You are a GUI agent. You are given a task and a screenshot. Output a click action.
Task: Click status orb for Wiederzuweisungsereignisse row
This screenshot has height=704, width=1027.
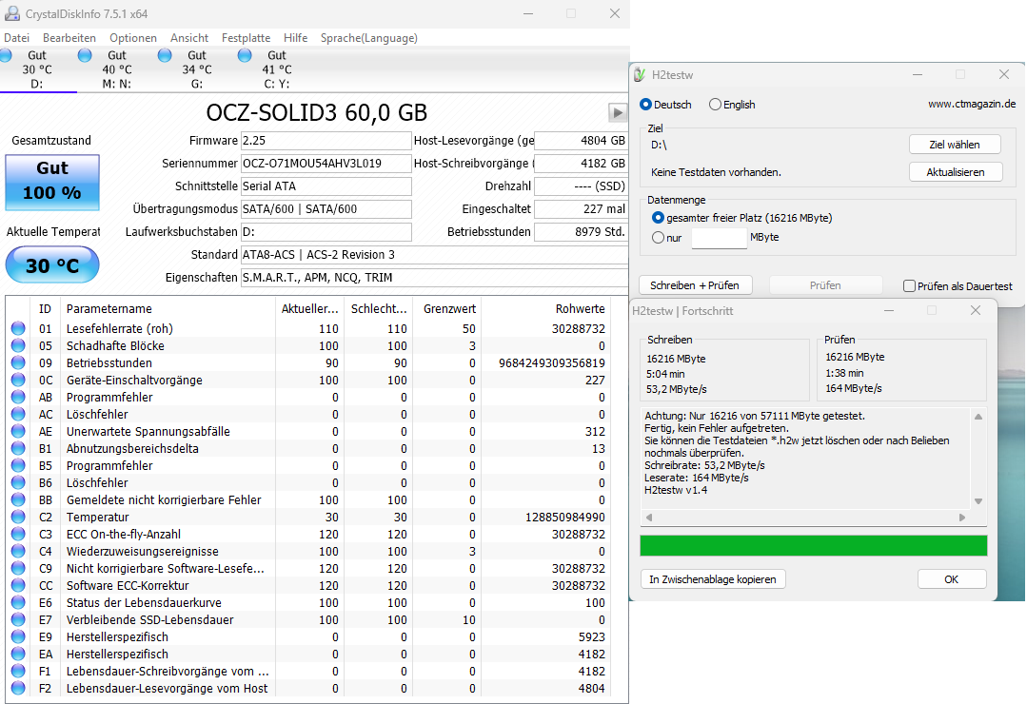(x=18, y=551)
